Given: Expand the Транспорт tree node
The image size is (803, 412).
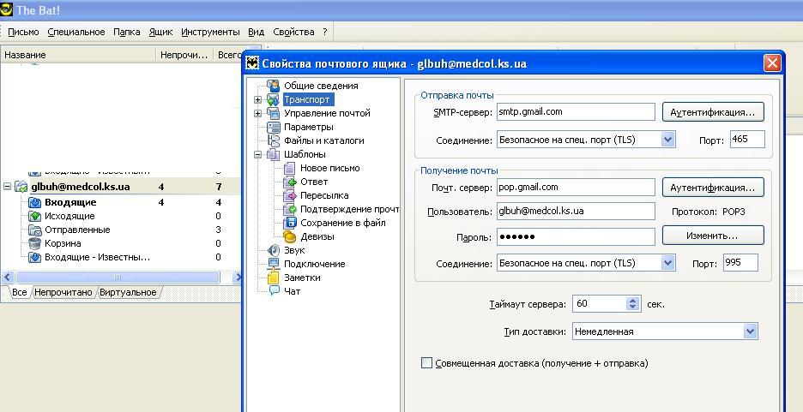Looking at the screenshot, I should [258, 99].
